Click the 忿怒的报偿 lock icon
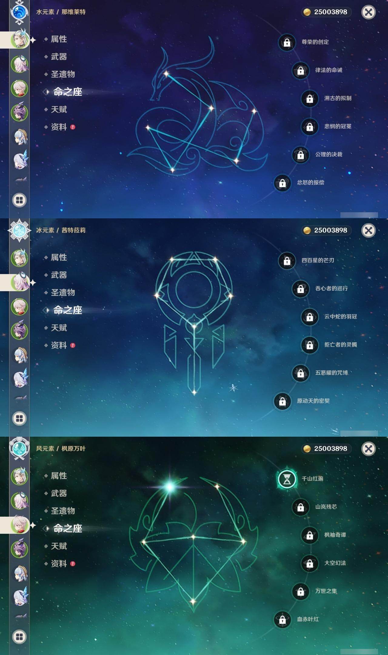The height and width of the screenshot is (655, 388). coord(283,183)
